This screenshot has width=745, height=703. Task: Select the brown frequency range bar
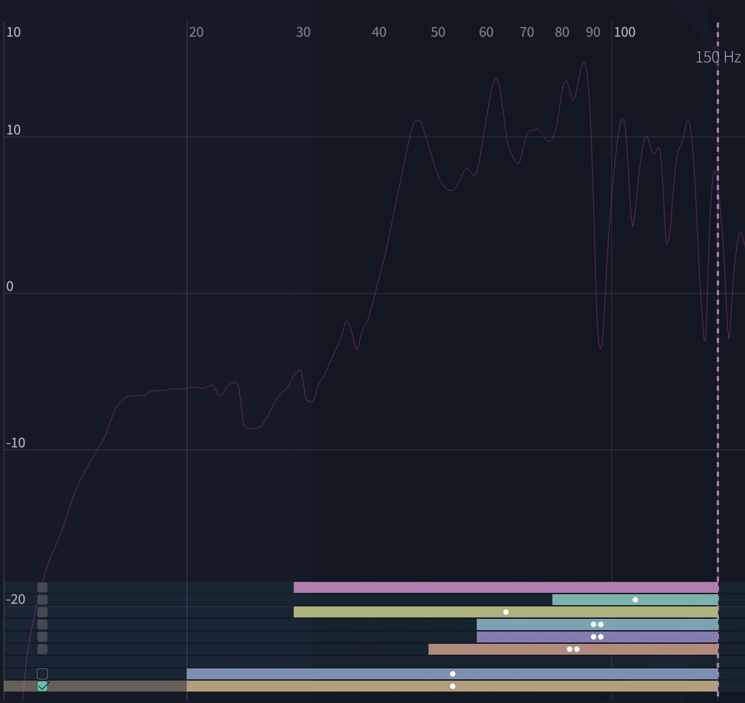tap(573, 649)
